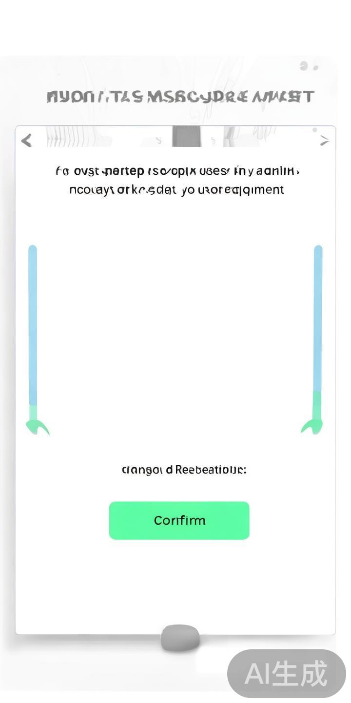The height and width of the screenshot is (703, 351).
Task: Click the green hook handle on right slider
Action: click(312, 427)
